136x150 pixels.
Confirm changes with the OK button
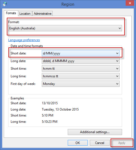[x=78, y=143]
